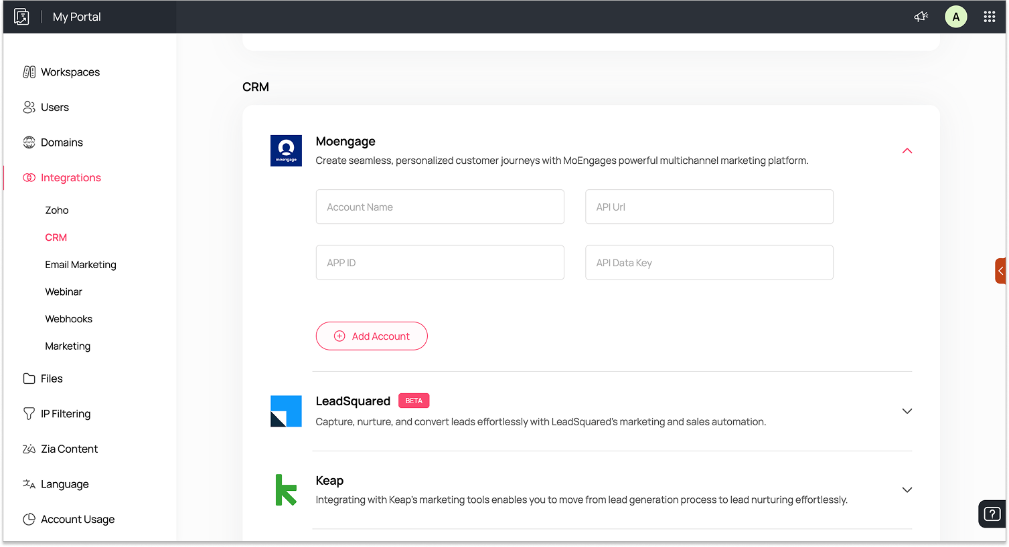Click the LeadSquared heading
Screen dimensions: 1009x547
353,401
